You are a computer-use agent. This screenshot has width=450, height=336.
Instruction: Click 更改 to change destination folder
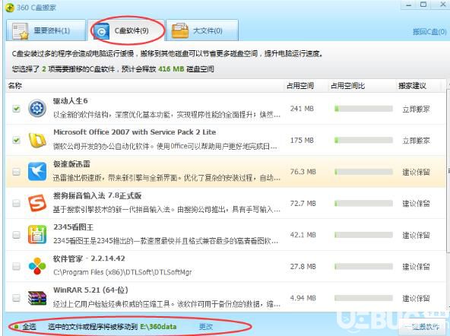click(x=206, y=327)
